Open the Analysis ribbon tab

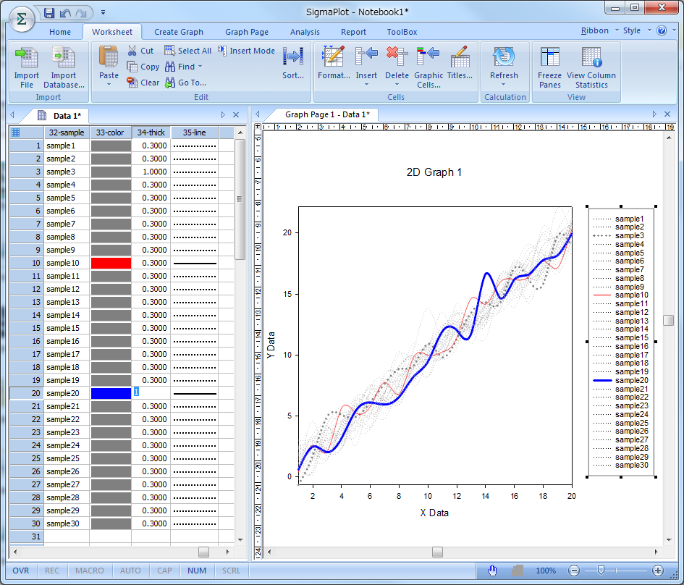(x=305, y=32)
